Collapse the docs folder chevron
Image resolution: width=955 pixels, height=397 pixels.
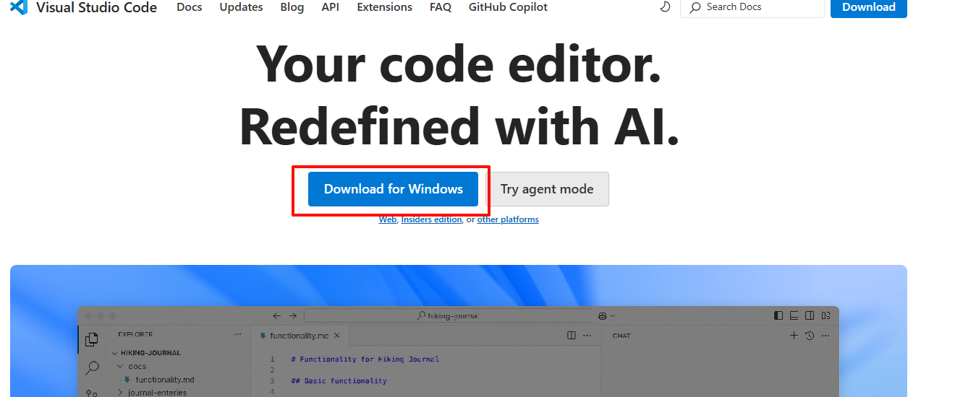(121, 366)
